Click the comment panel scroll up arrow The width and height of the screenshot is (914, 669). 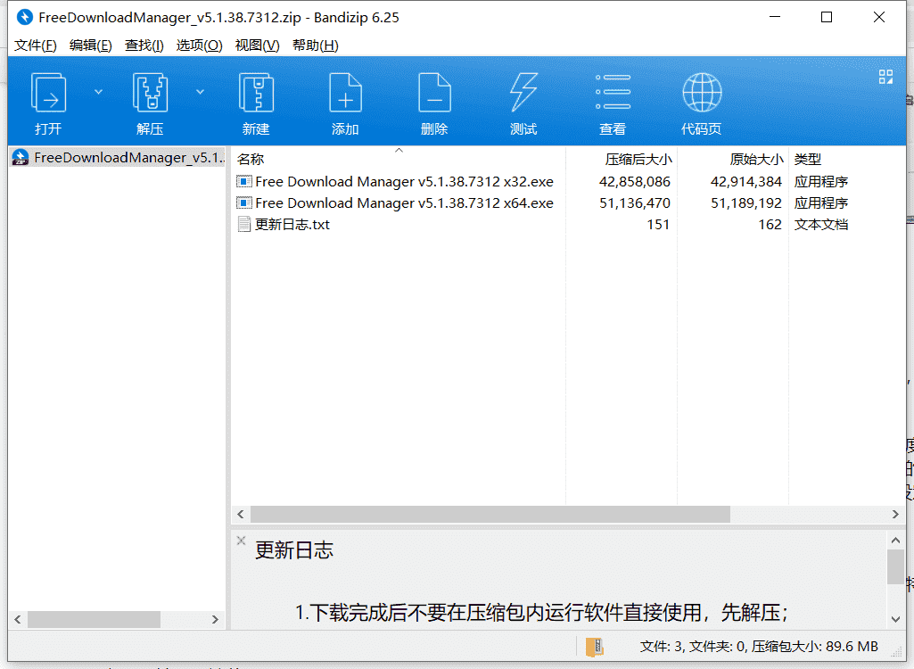895,540
